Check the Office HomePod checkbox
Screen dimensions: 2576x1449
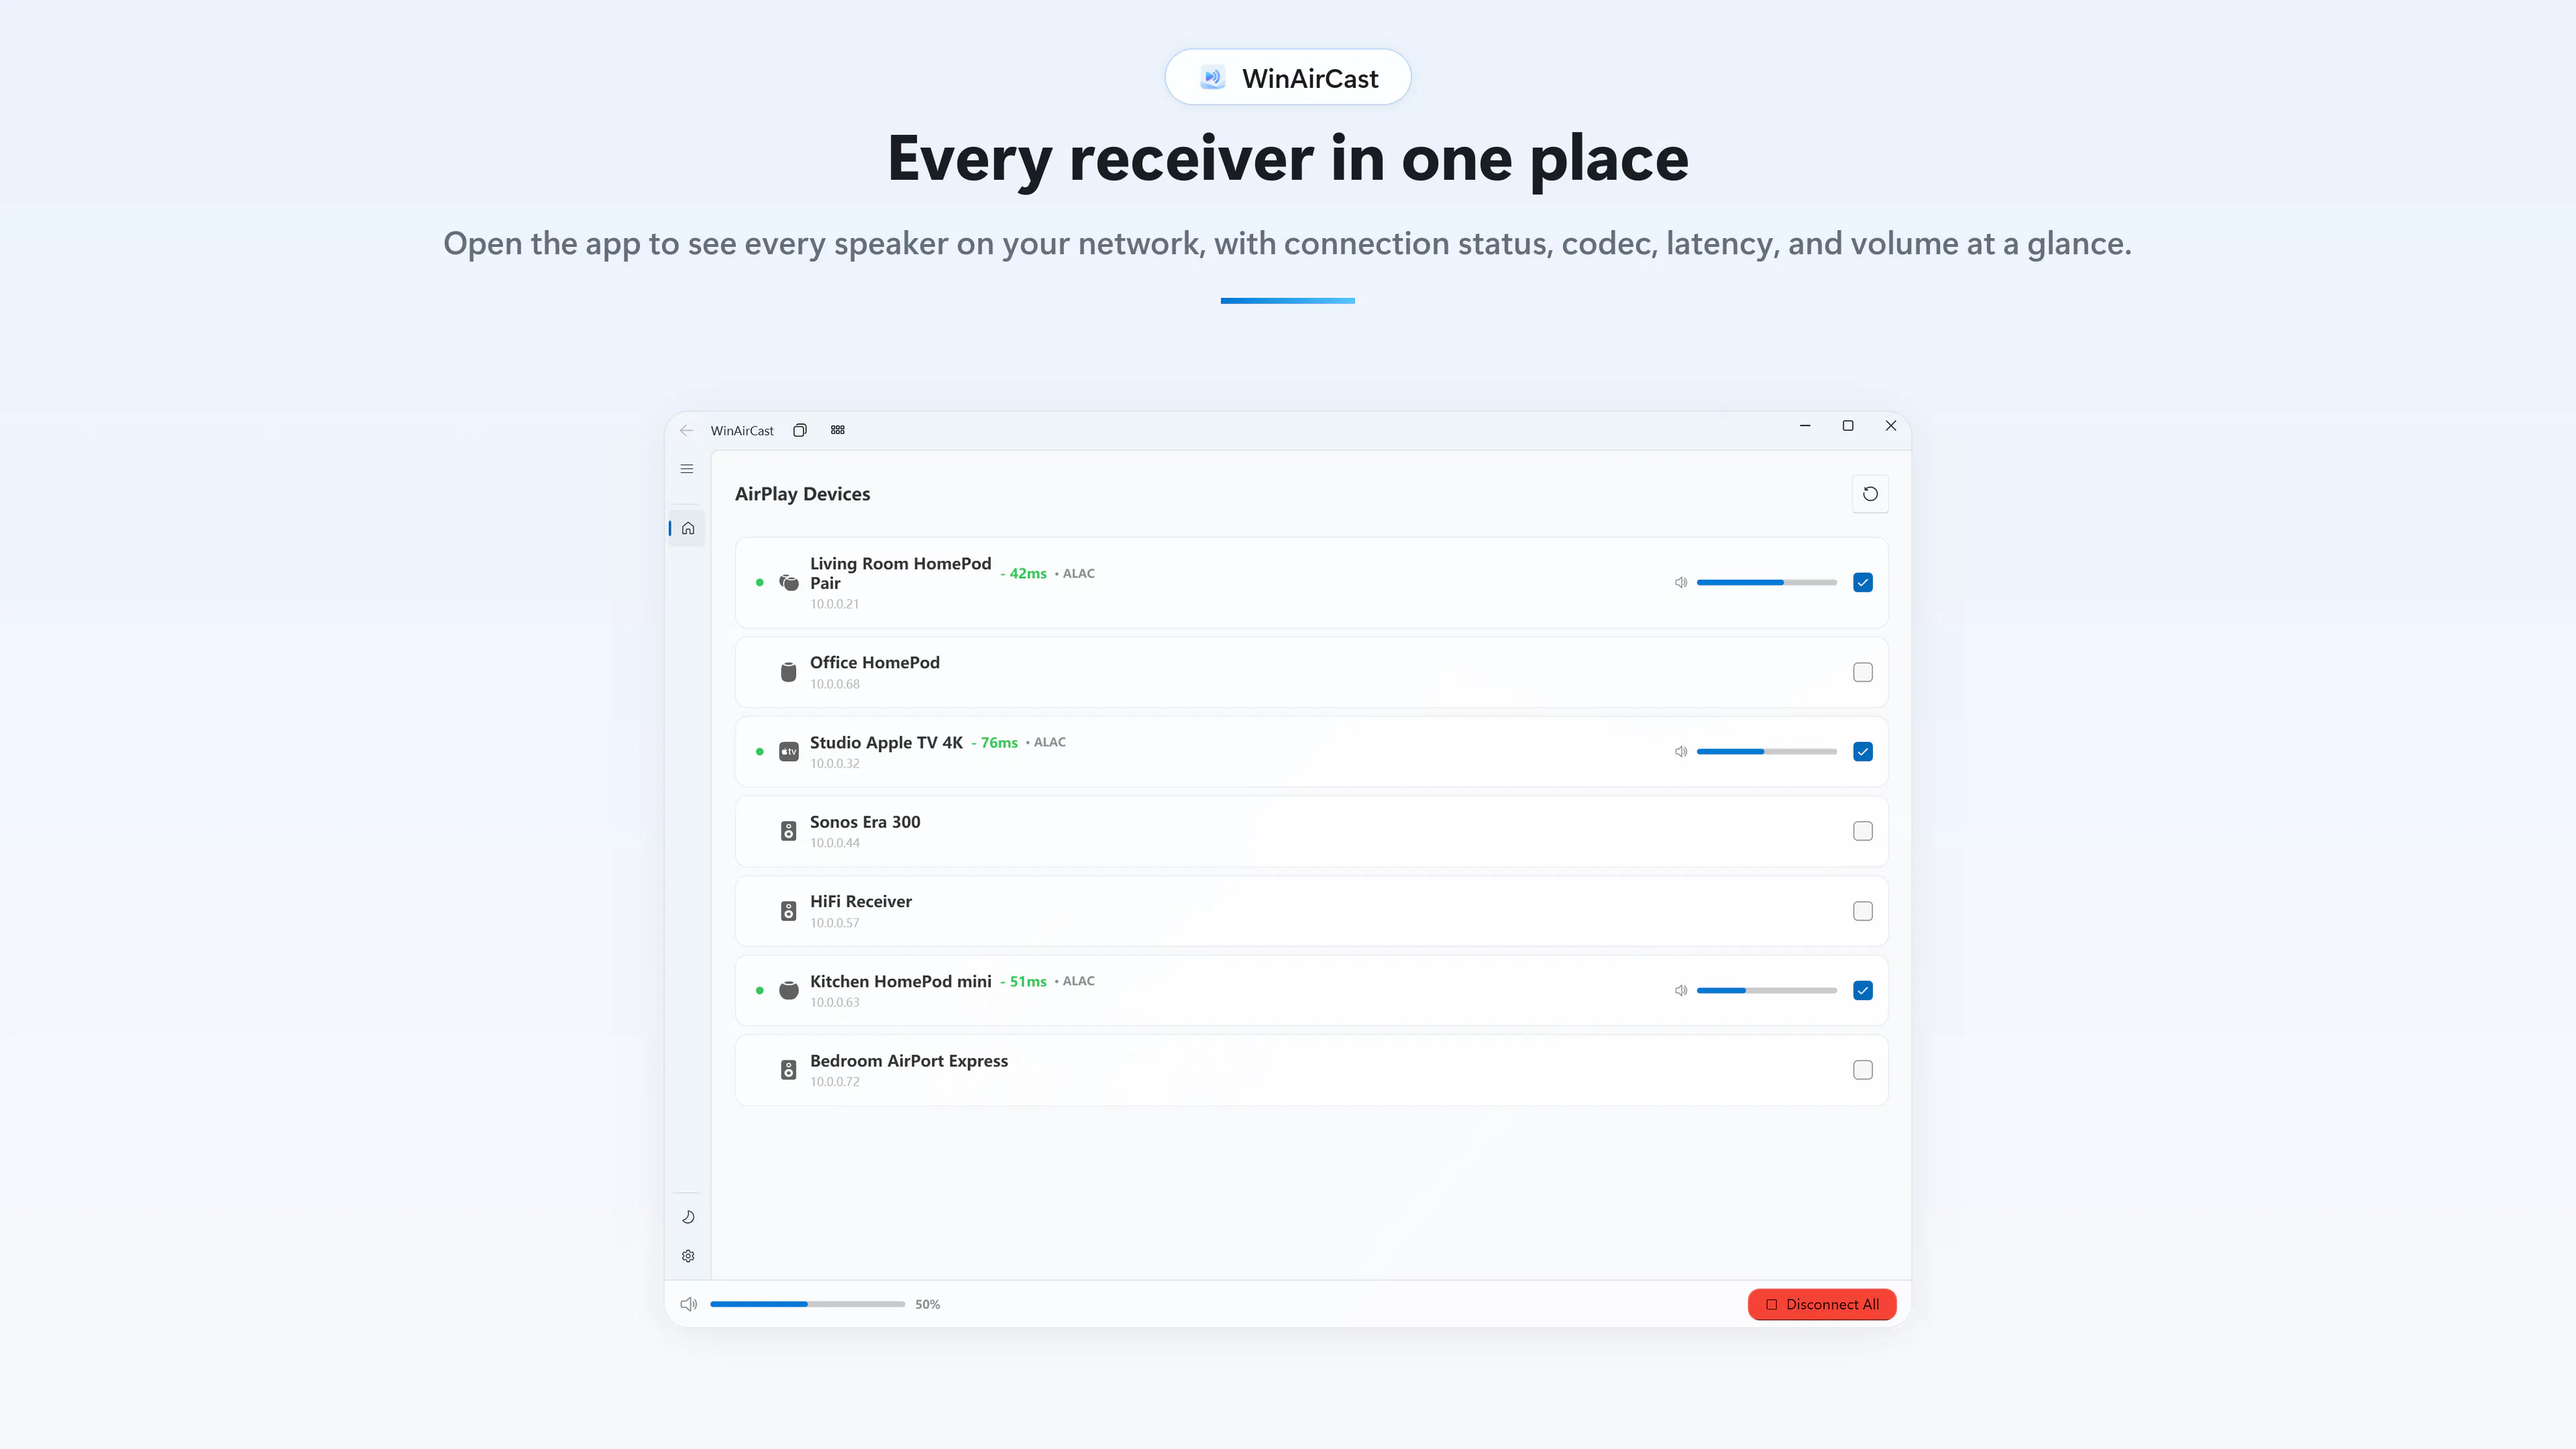point(1862,672)
